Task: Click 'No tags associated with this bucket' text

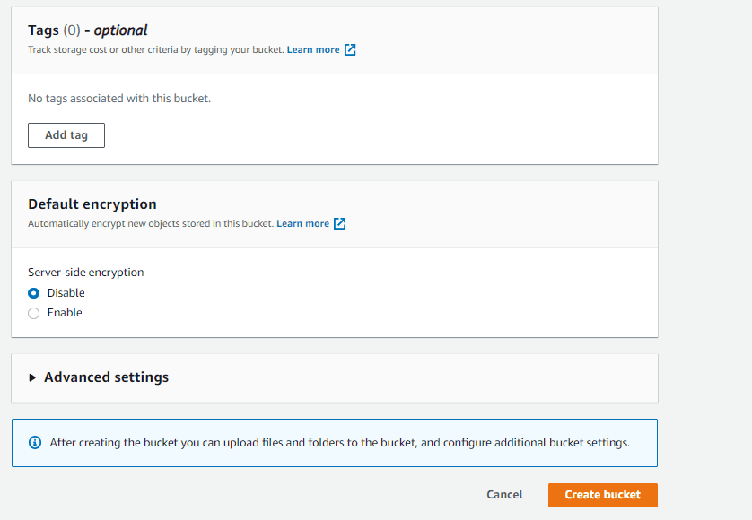Action: 119,99
